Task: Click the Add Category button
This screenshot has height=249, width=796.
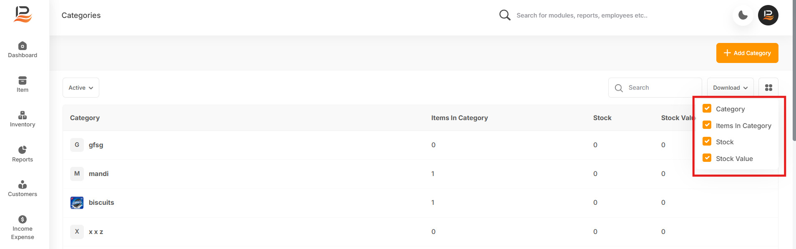Action: point(747,53)
